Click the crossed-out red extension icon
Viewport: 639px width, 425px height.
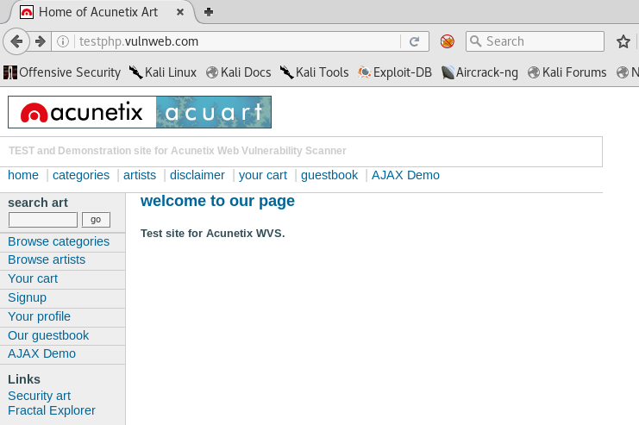pyautogui.click(x=447, y=41)
